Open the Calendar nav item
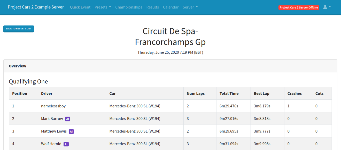The image size is (341, 150). coord(171,7)
